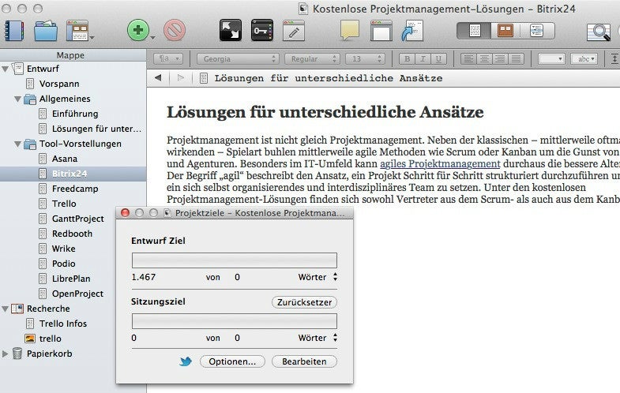Click the Papierkorb trash can icon
The width and height of the screenshot is (620, 393).
point(17,353)
